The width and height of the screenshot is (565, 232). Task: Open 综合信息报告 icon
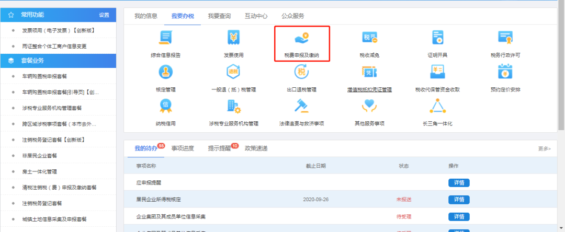coord(166,38)
